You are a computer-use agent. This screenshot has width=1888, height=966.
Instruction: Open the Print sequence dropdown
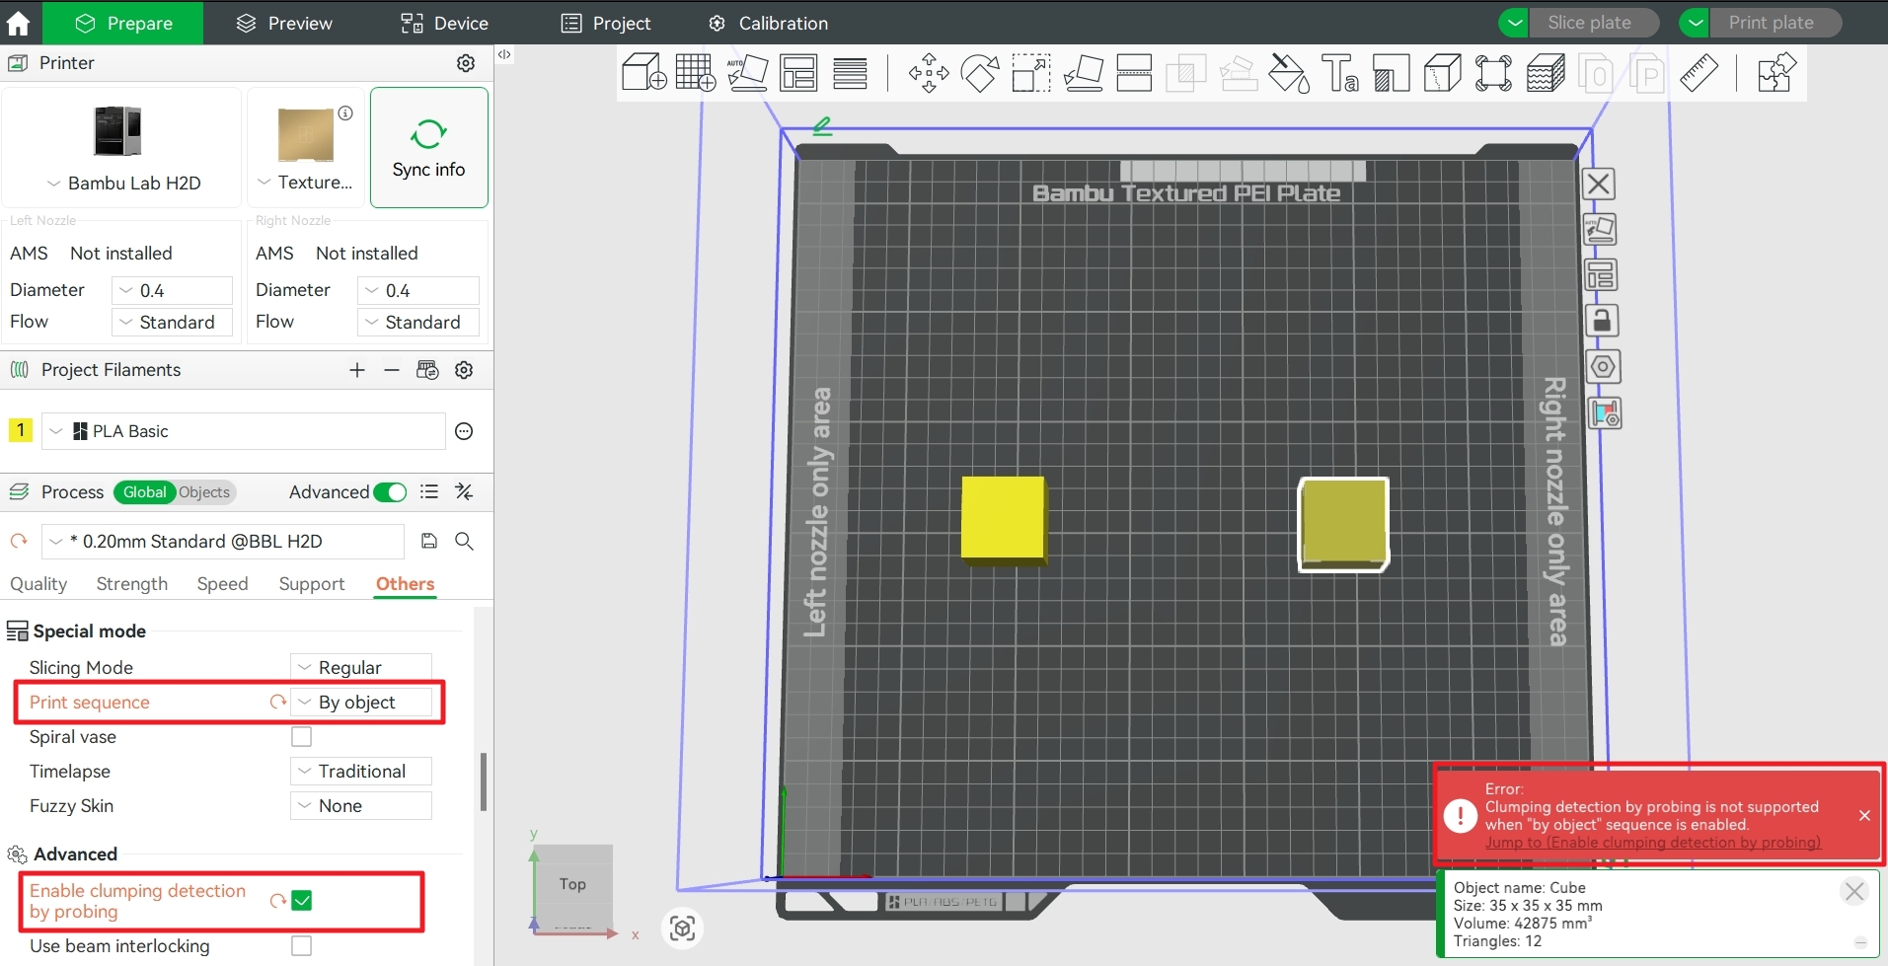pyautogui.click(x=361, y=703)
